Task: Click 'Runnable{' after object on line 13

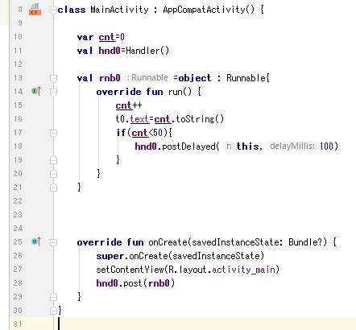Action: (248, 78)
